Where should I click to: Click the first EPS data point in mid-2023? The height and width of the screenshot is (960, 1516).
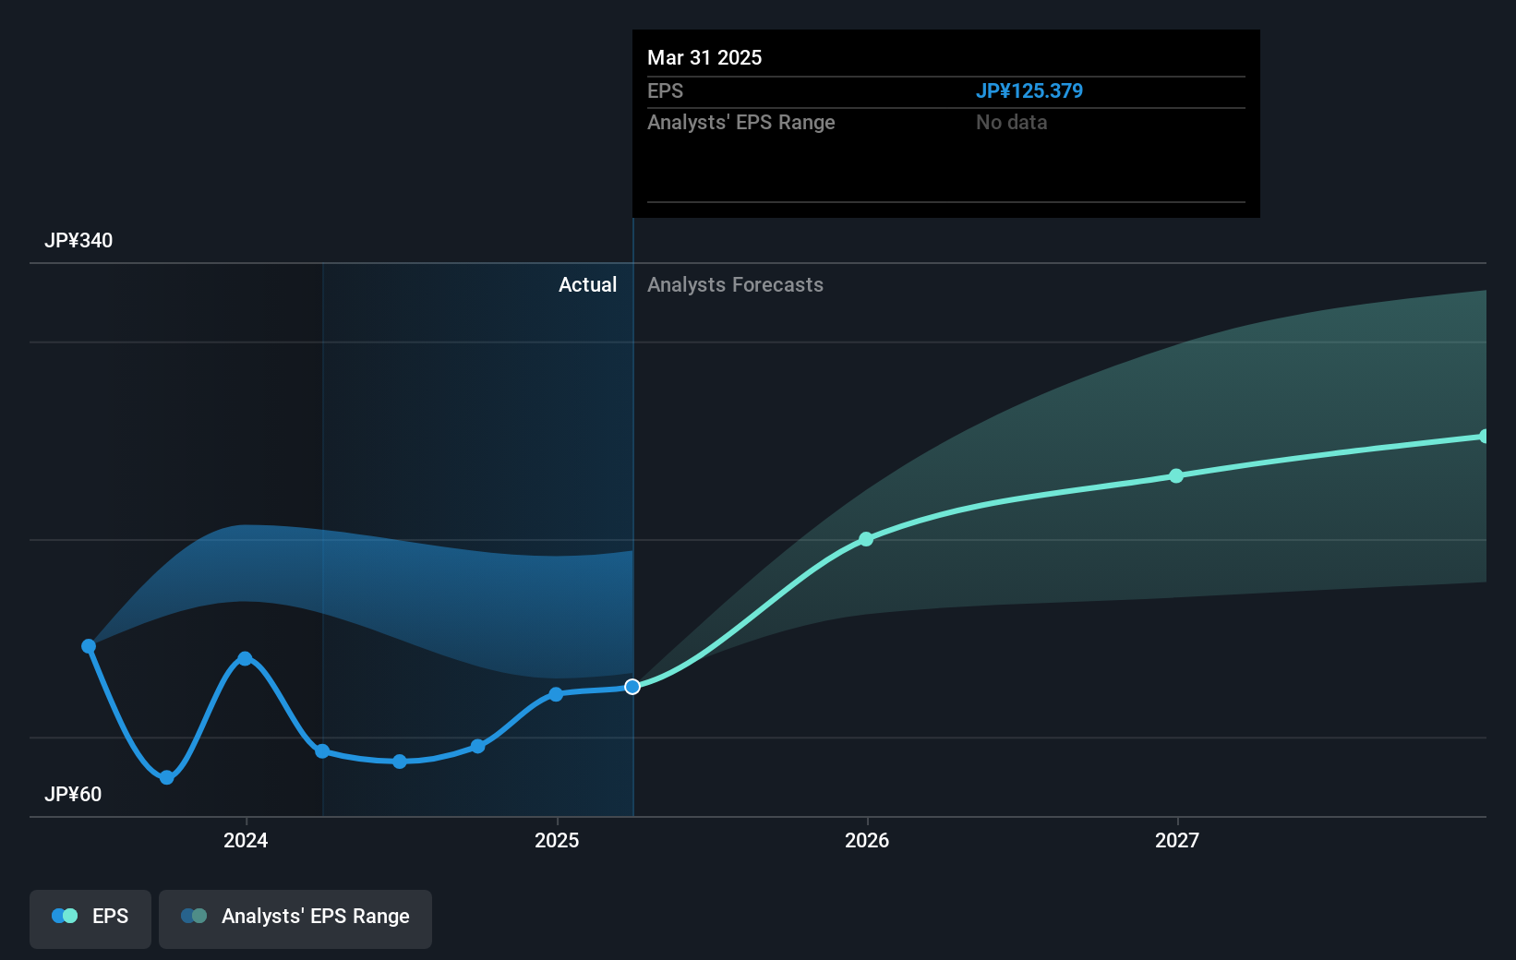(x=89, y=646)
